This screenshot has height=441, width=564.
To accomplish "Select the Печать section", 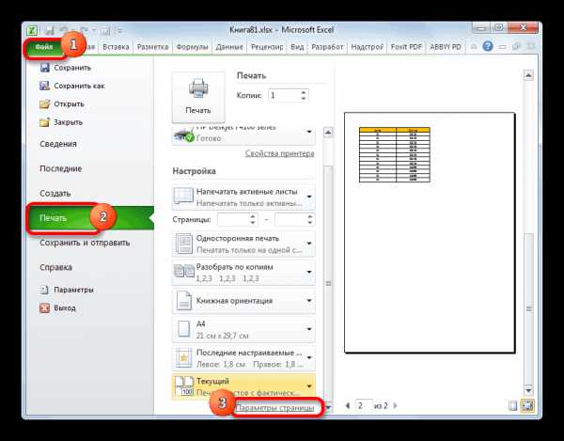I will coord(90,218).
